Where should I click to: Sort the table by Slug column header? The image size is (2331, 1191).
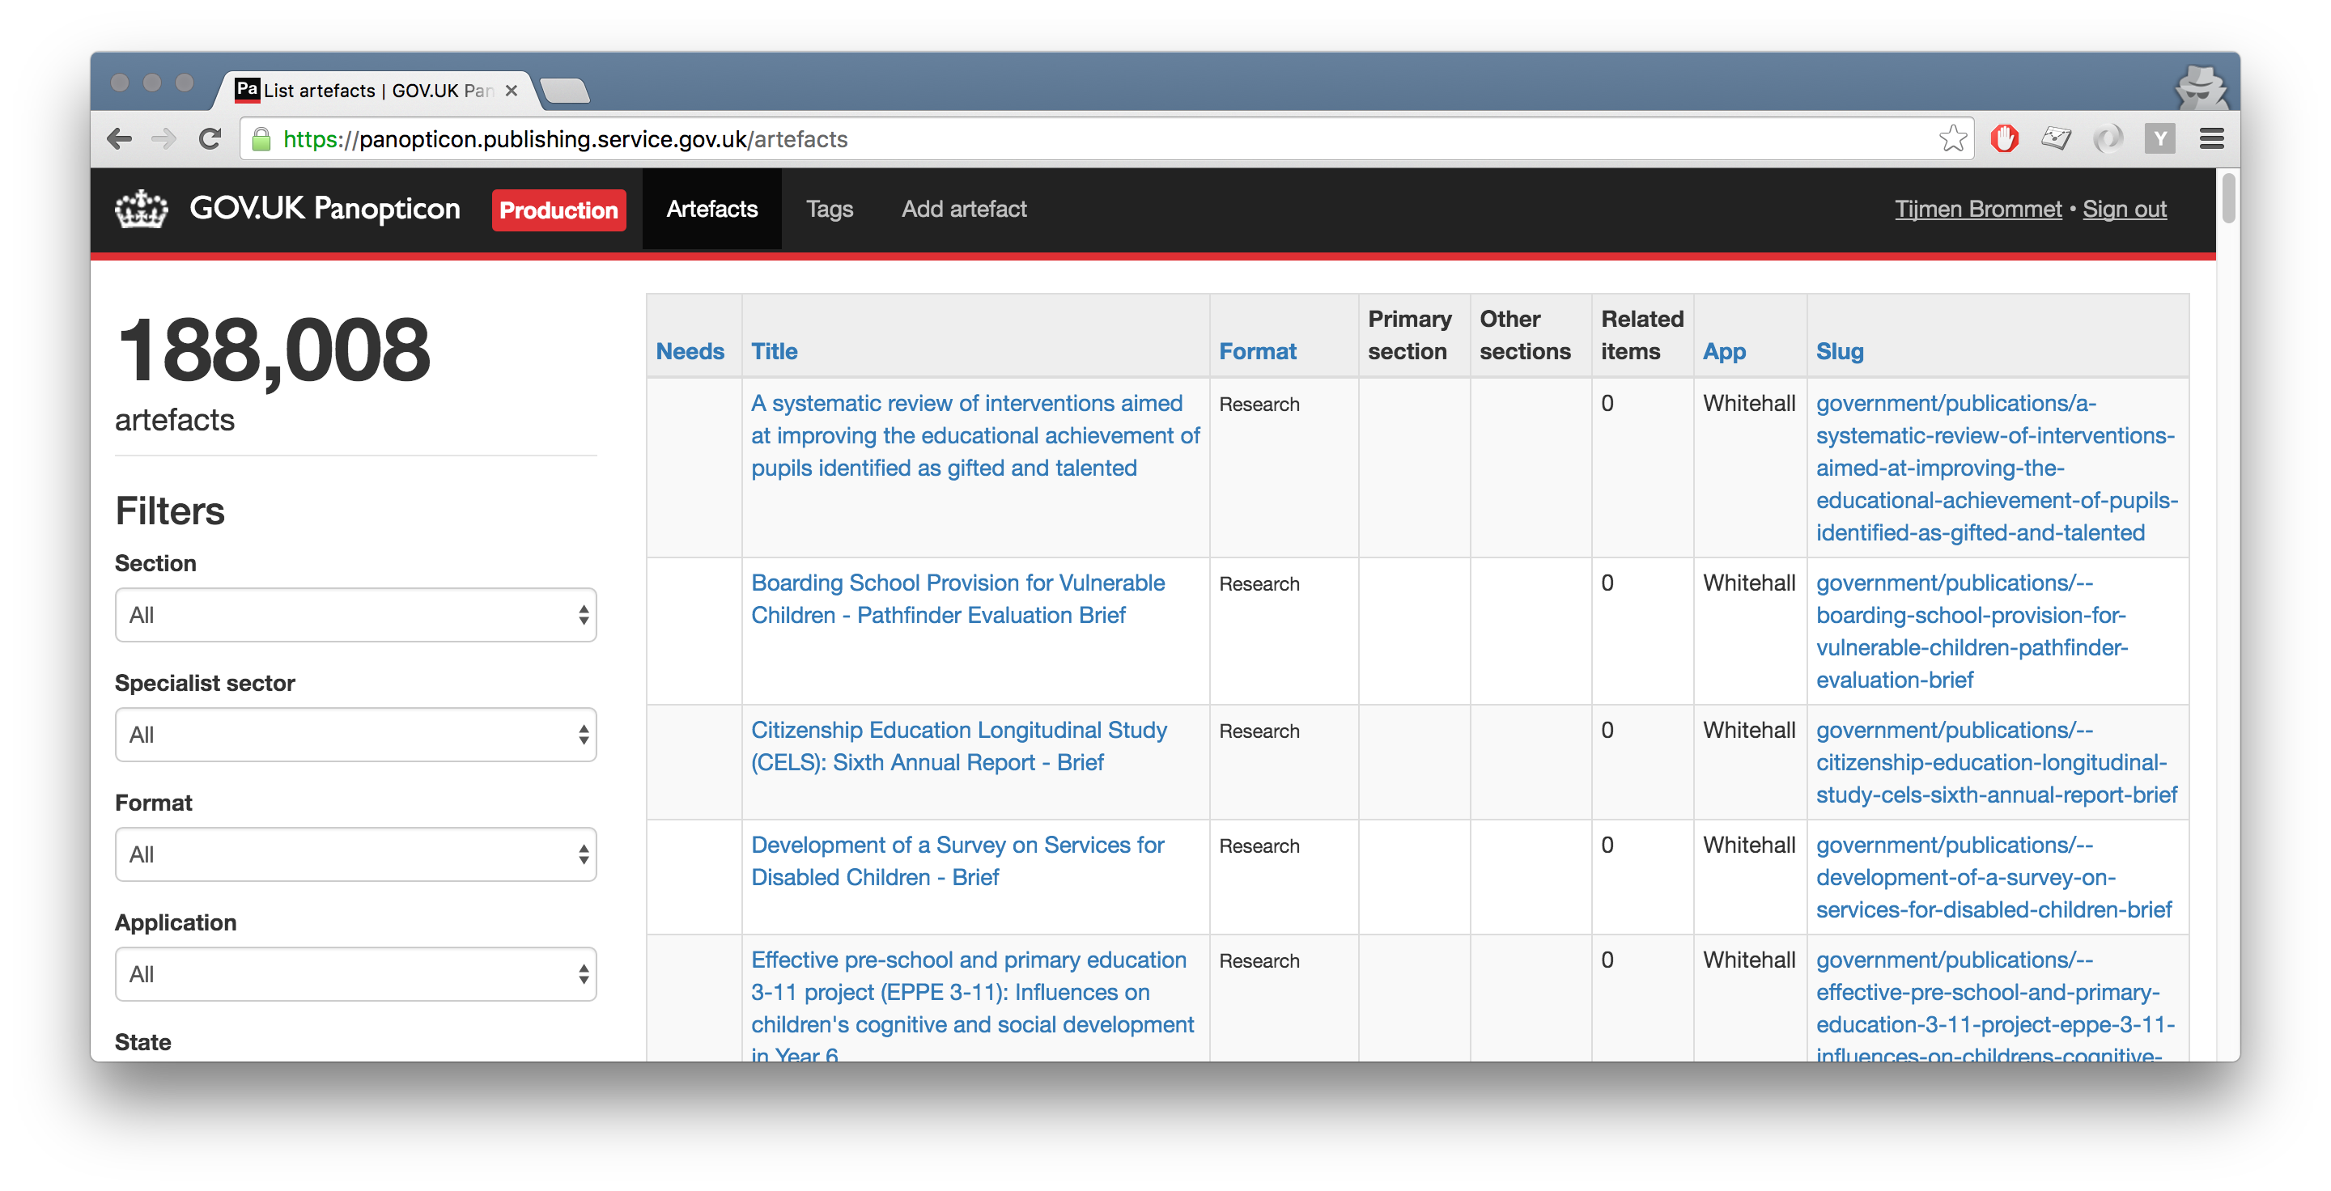(x=1839, y=351)
